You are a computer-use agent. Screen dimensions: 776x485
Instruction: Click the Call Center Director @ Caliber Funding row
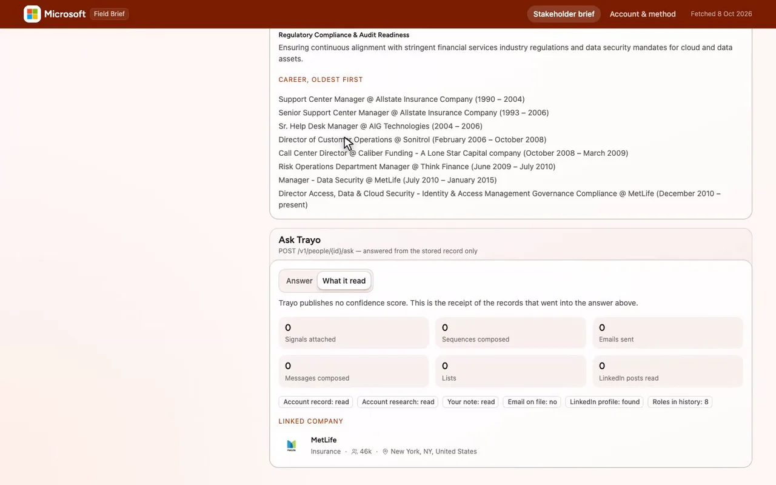click(453, 153)
